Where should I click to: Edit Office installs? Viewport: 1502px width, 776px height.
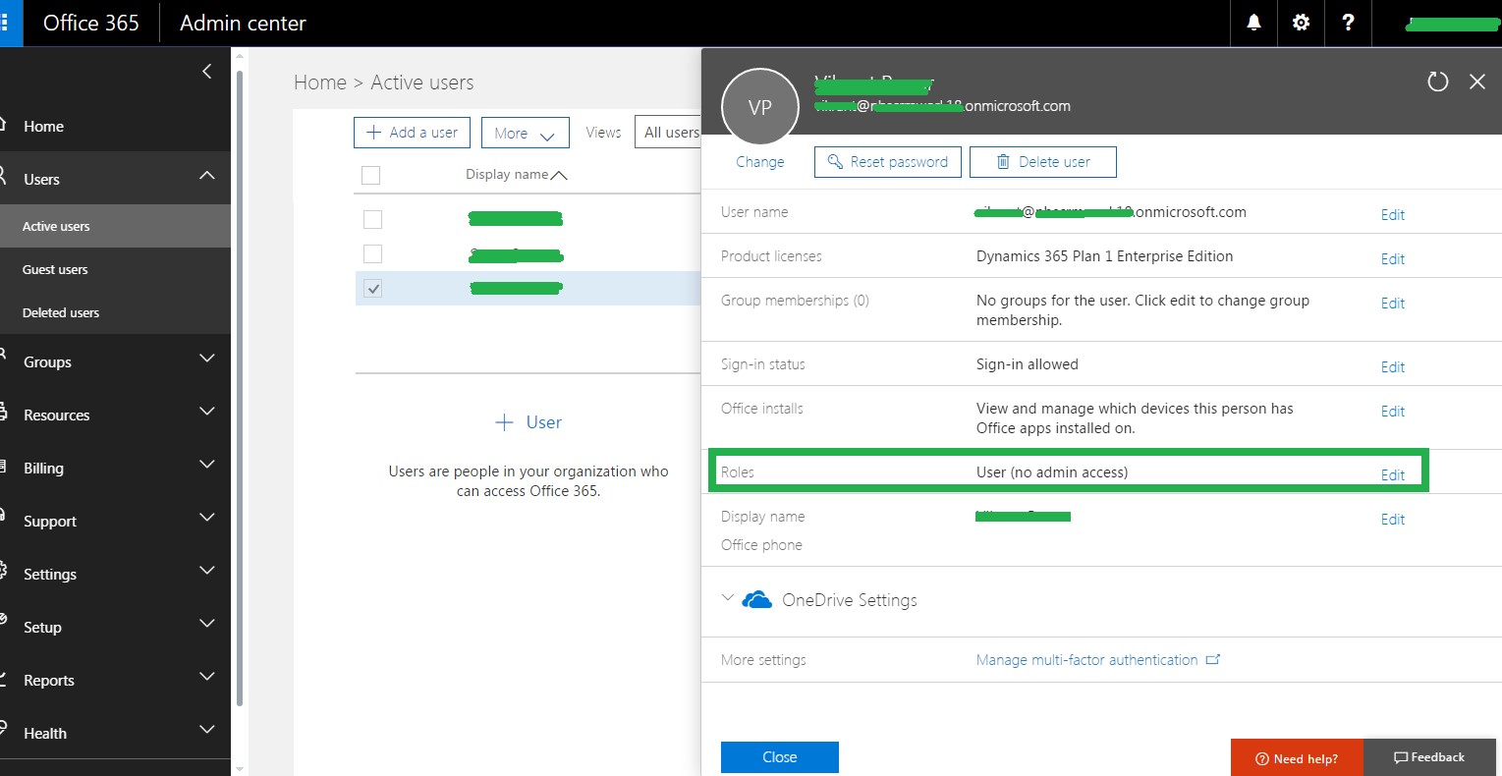[1393, 411]
